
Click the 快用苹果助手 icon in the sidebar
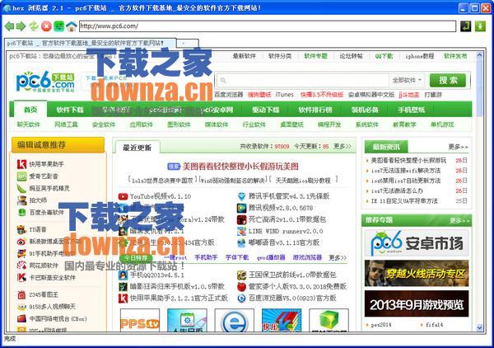(21, 164)
